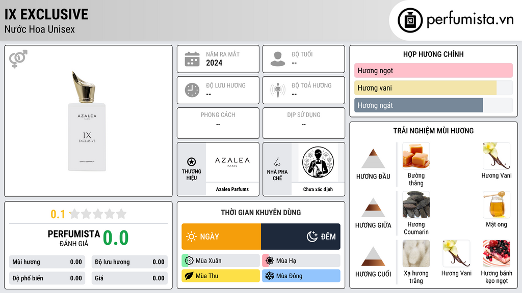Click the Azalea Parfums brand name link
Screen dimensions: 522x293
(232, 189)
